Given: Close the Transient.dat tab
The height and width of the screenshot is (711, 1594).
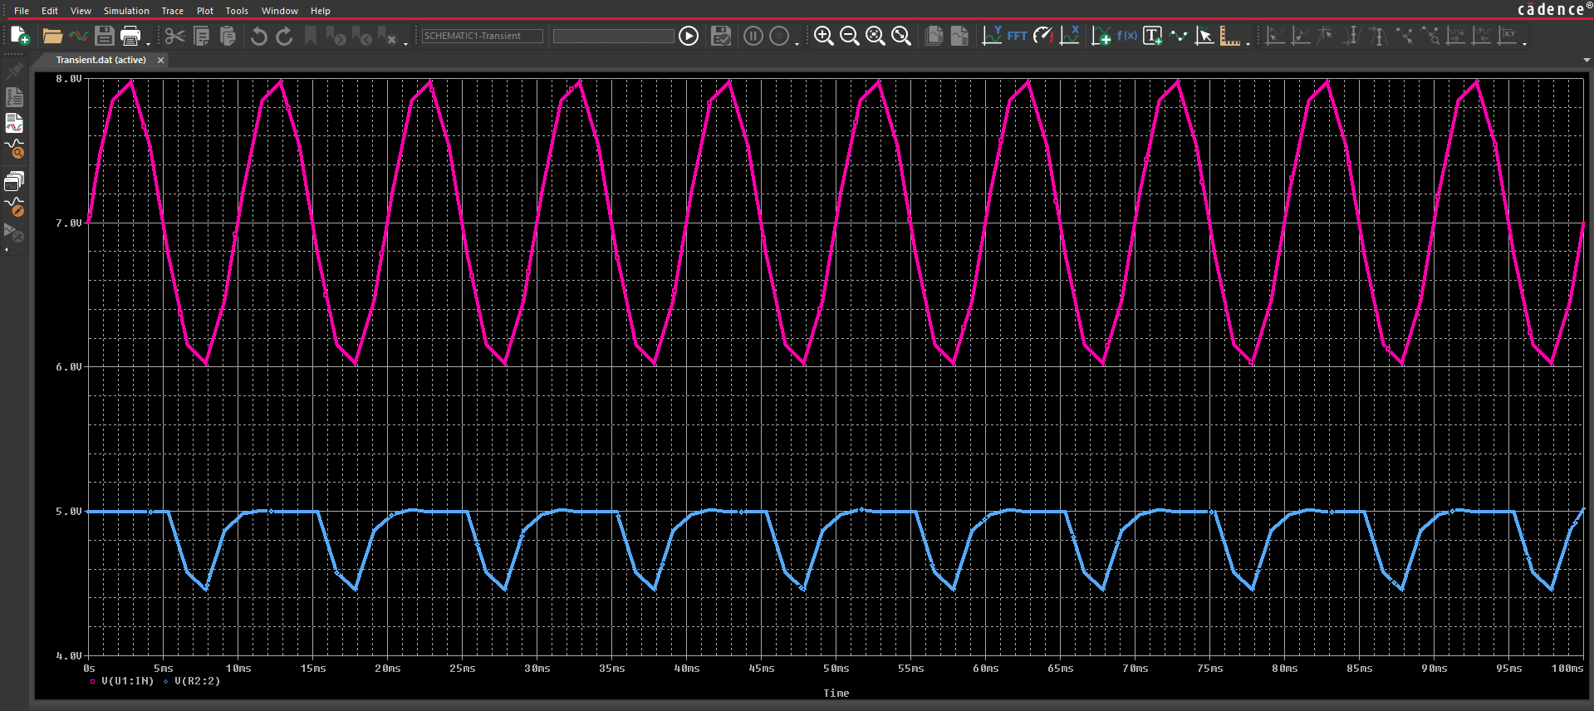Looking at the screenshot, I should [x=160, y=60].
